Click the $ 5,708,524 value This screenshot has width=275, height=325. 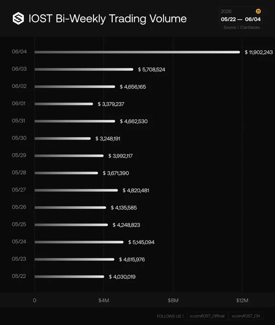(151, 69)
